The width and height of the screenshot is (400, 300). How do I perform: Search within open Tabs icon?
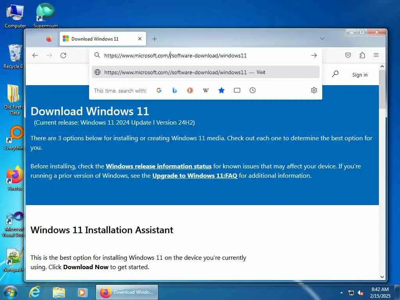(x=237, y=90)
